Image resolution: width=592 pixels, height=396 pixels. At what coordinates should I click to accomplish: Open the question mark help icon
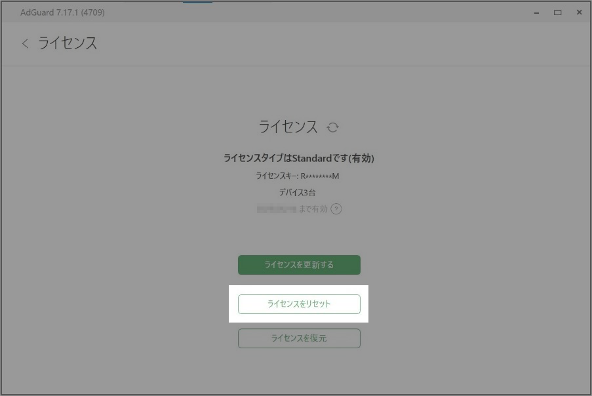(x=336, y=209)
